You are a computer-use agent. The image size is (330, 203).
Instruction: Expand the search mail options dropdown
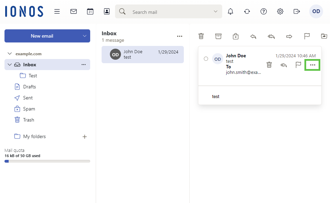(x=216, y=11)
